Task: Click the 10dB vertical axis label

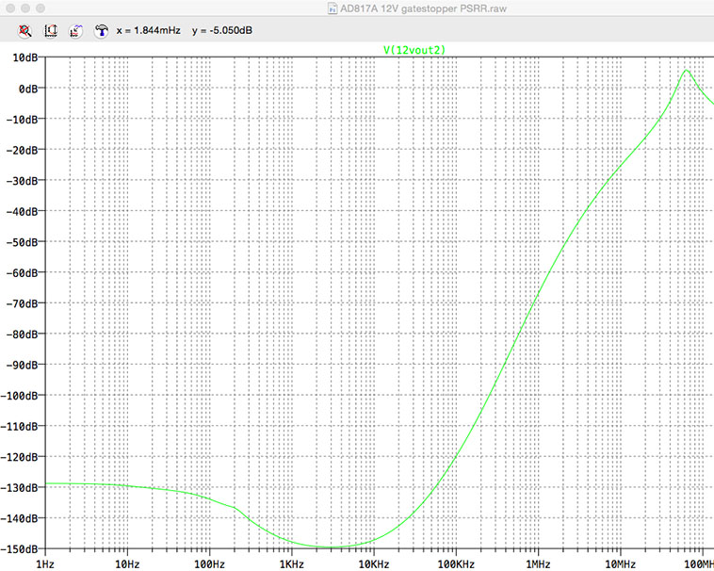Action: pos(25,57)
